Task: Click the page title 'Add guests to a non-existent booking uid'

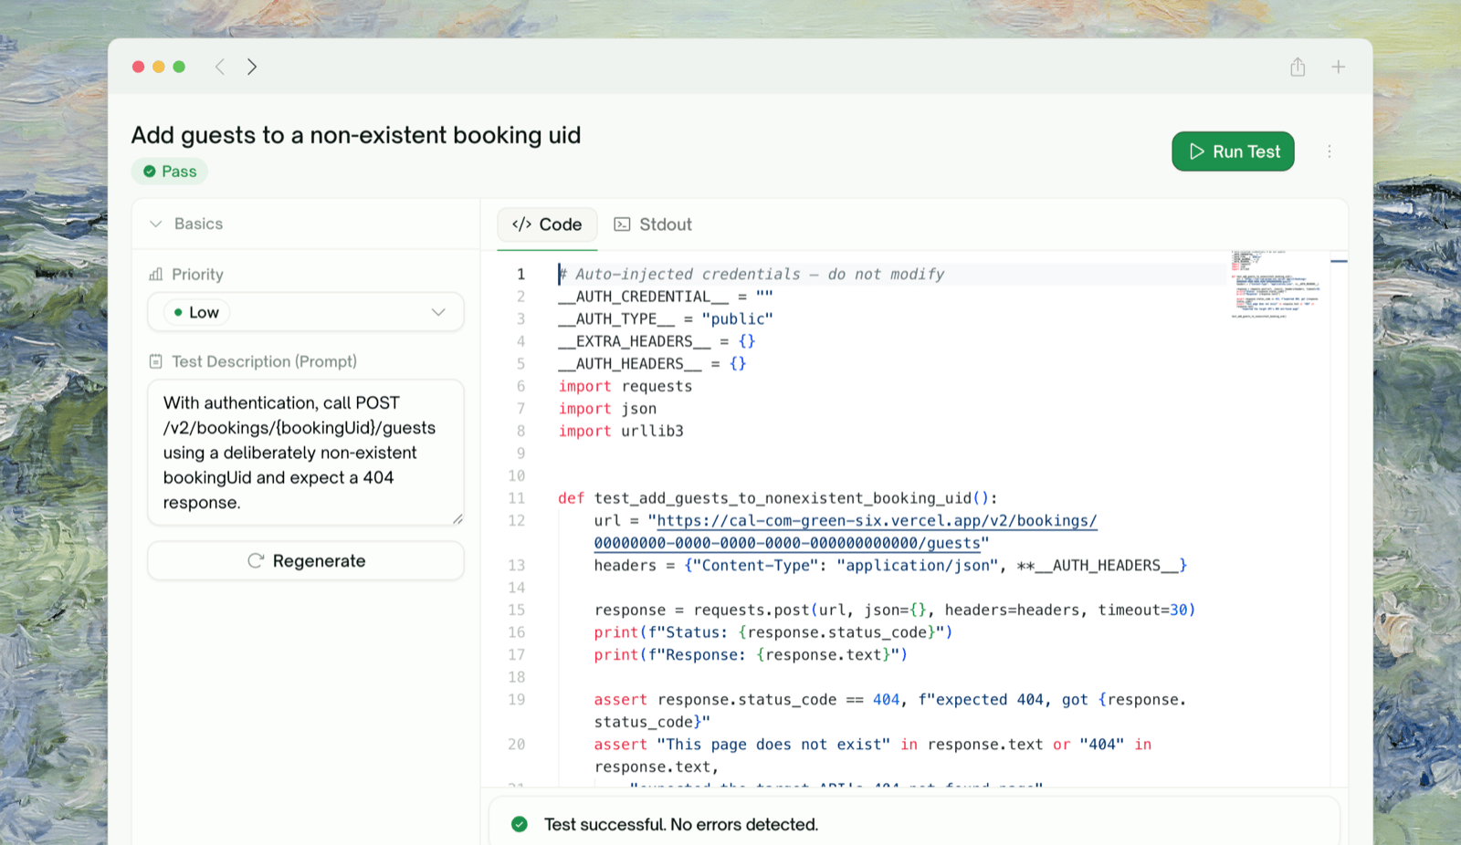Action: (356, 135)
